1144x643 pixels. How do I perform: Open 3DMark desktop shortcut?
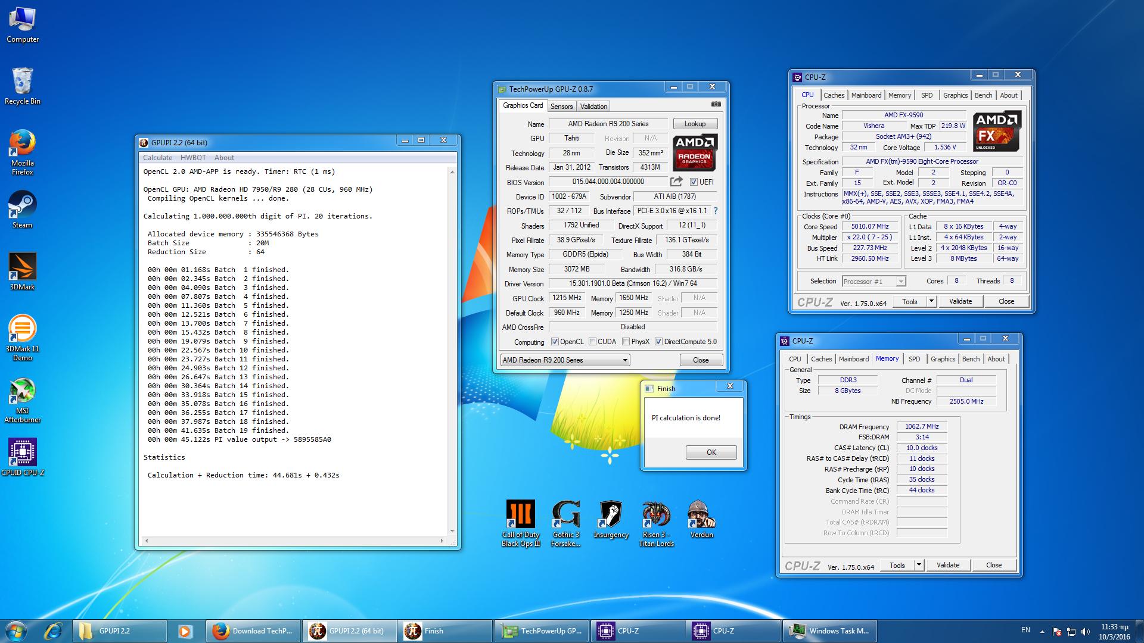click(x=23, y=271)
